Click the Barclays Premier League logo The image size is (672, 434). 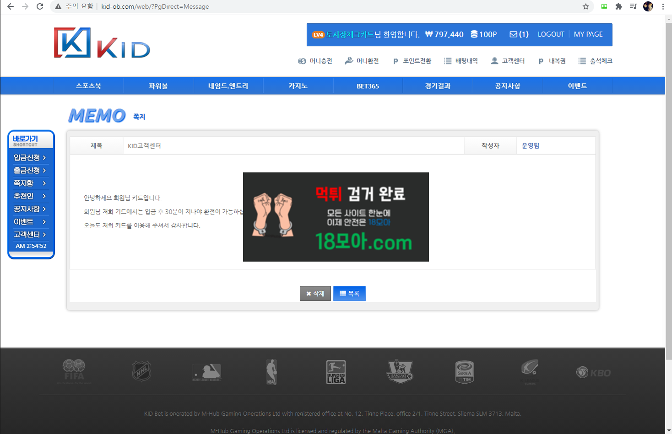(400, 371)
